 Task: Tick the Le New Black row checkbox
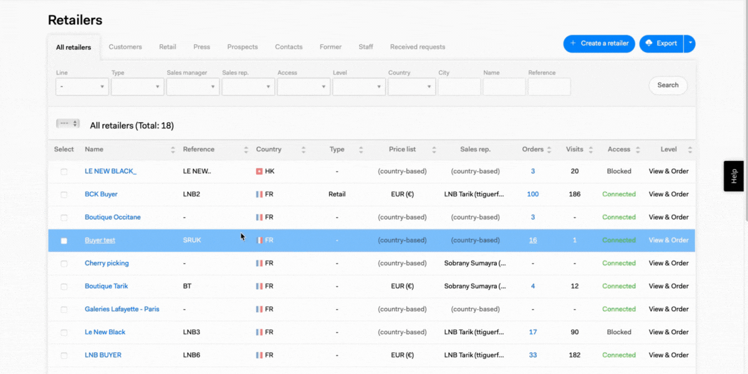point(64,333)
